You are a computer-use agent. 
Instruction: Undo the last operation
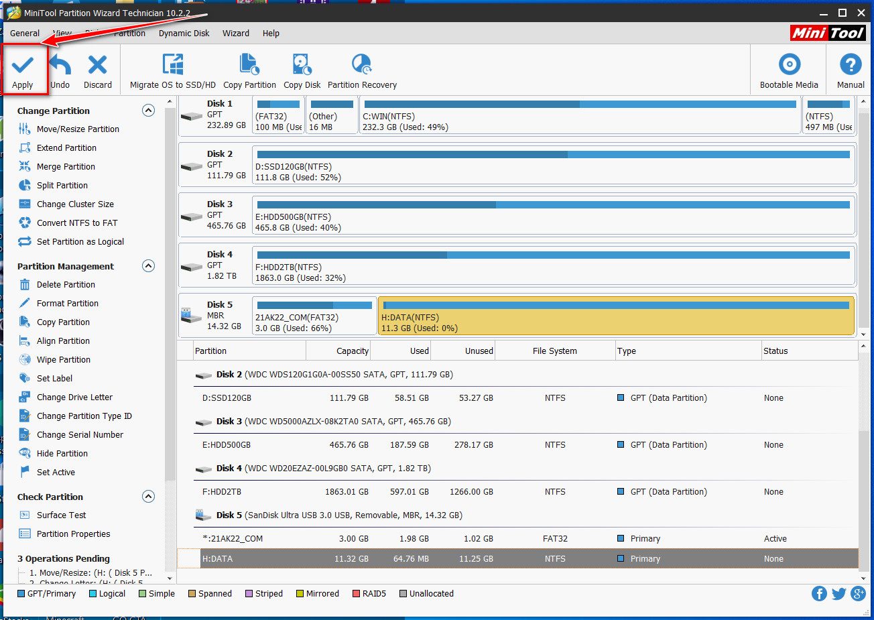(60, 70)
